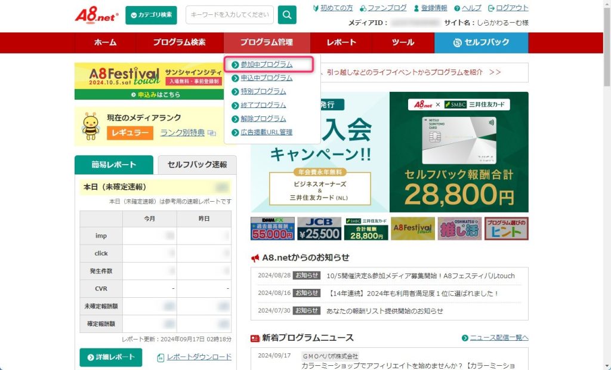The width and height of the screenshot is (611, 370).
Task: Switch to セルフバック速報 tab
Action: click(x=197, y=165)
